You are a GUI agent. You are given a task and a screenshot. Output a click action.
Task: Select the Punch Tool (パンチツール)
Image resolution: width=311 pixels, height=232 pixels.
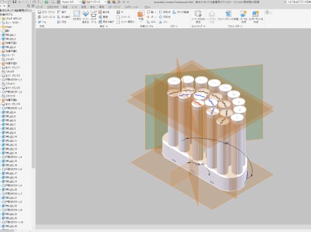[93, 17]
